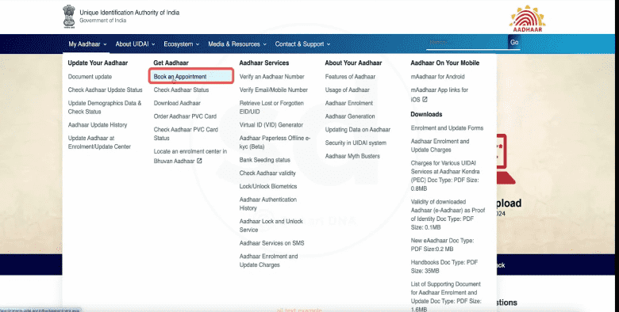Open Check Aadhaar PVC Card Status

(x=186, y=134)
